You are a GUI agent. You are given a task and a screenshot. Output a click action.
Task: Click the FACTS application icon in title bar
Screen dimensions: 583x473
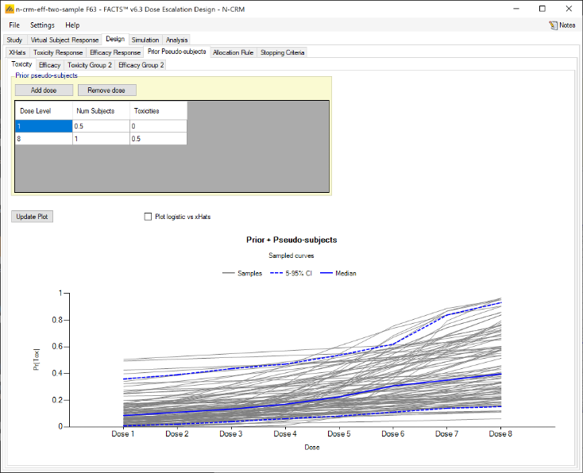click(9, 8)
